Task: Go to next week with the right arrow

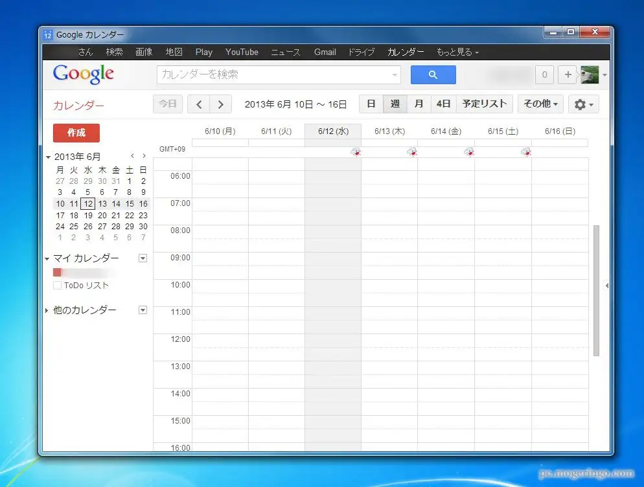Action: point(220,104)
